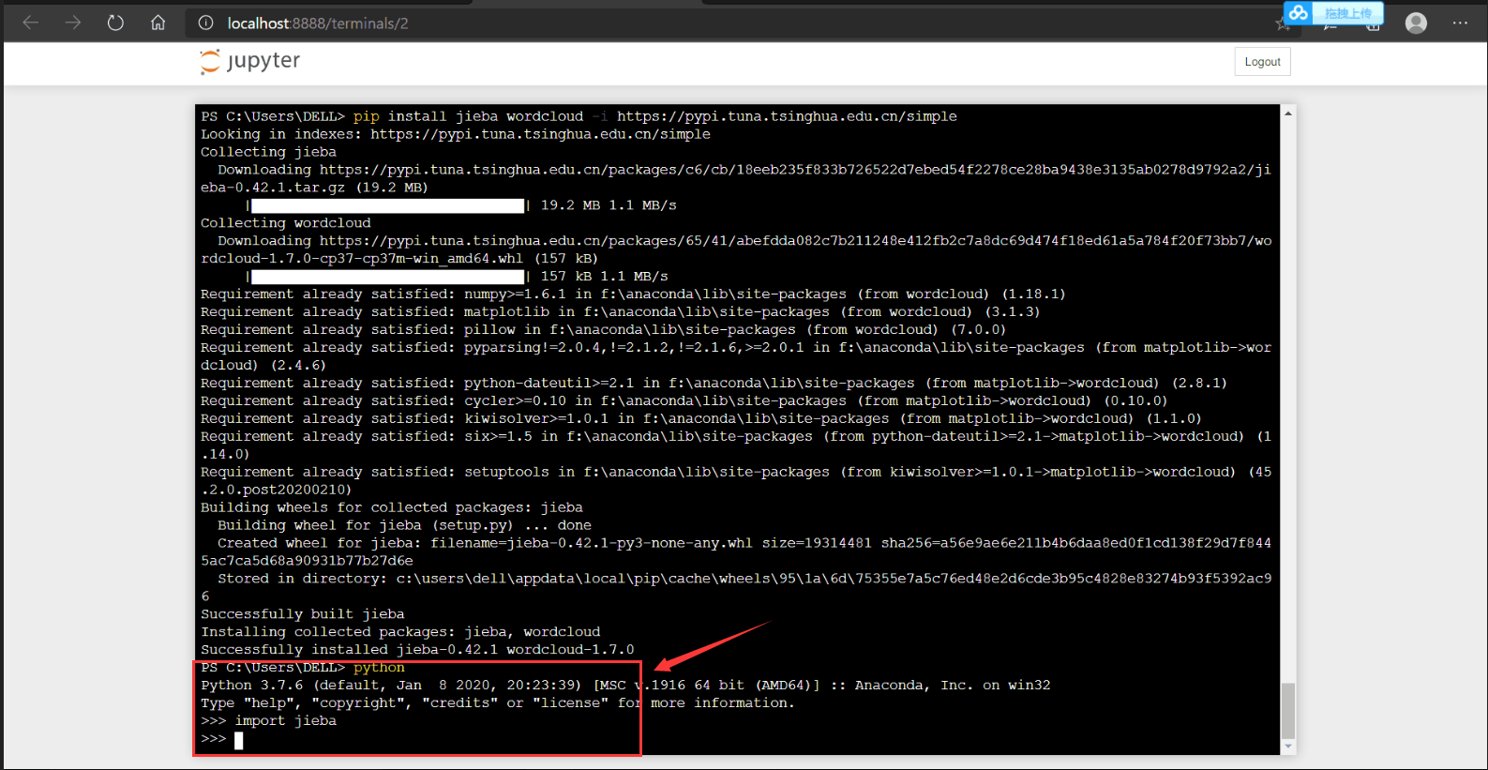Click the 'numpy>=1.6.1' requirement line
Image resolution: width=1488 pixels, height=770 pixels.
pos(633,294)
